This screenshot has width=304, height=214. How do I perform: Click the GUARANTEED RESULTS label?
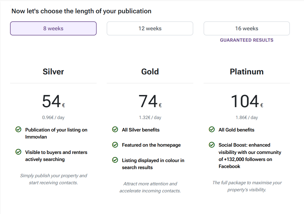point(247,40)
